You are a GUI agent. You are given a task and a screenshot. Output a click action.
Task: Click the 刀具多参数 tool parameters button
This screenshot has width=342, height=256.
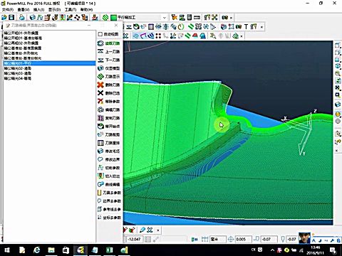click(109, 193)
